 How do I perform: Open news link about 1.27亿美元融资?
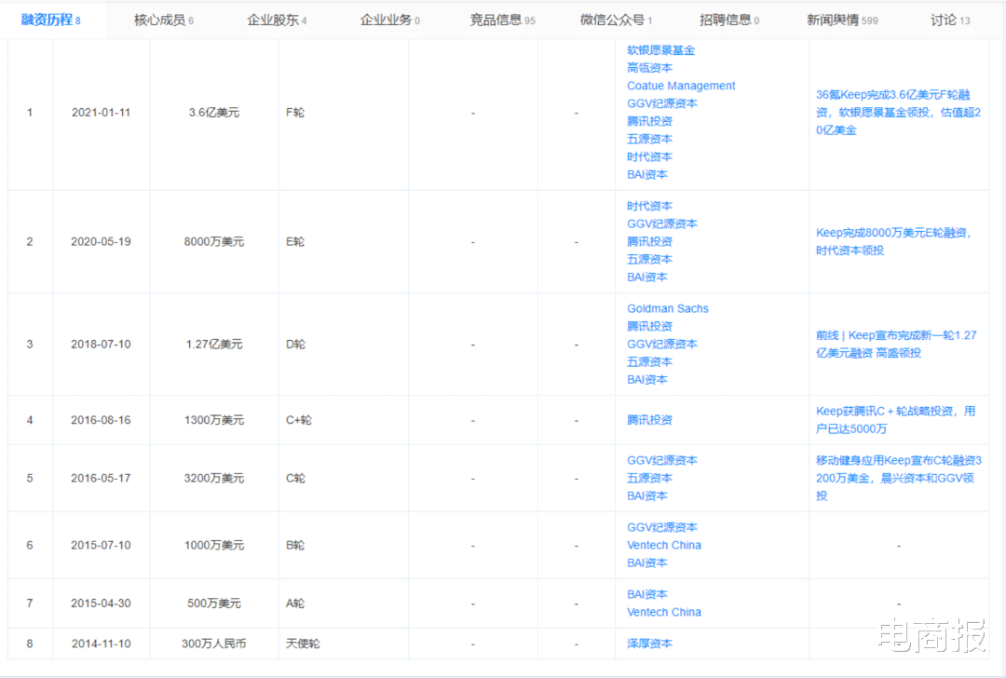pos(896,345)
